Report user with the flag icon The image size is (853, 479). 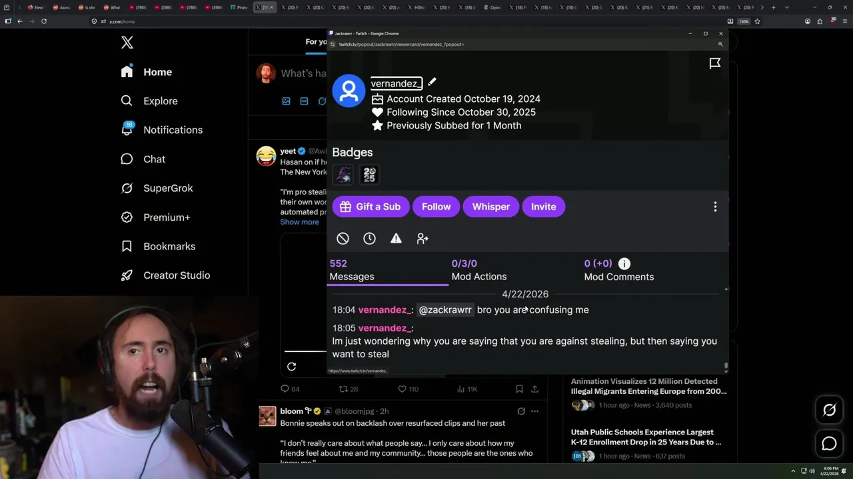pyautogui.click(x=715, y=63)
